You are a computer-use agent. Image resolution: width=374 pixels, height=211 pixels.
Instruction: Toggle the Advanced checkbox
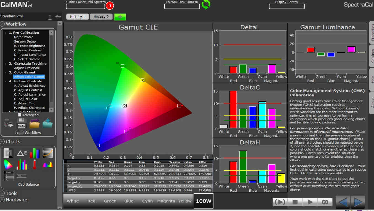(19, 115)
